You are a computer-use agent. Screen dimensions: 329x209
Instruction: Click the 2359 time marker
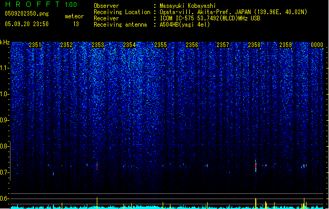[x=286, y=45]
